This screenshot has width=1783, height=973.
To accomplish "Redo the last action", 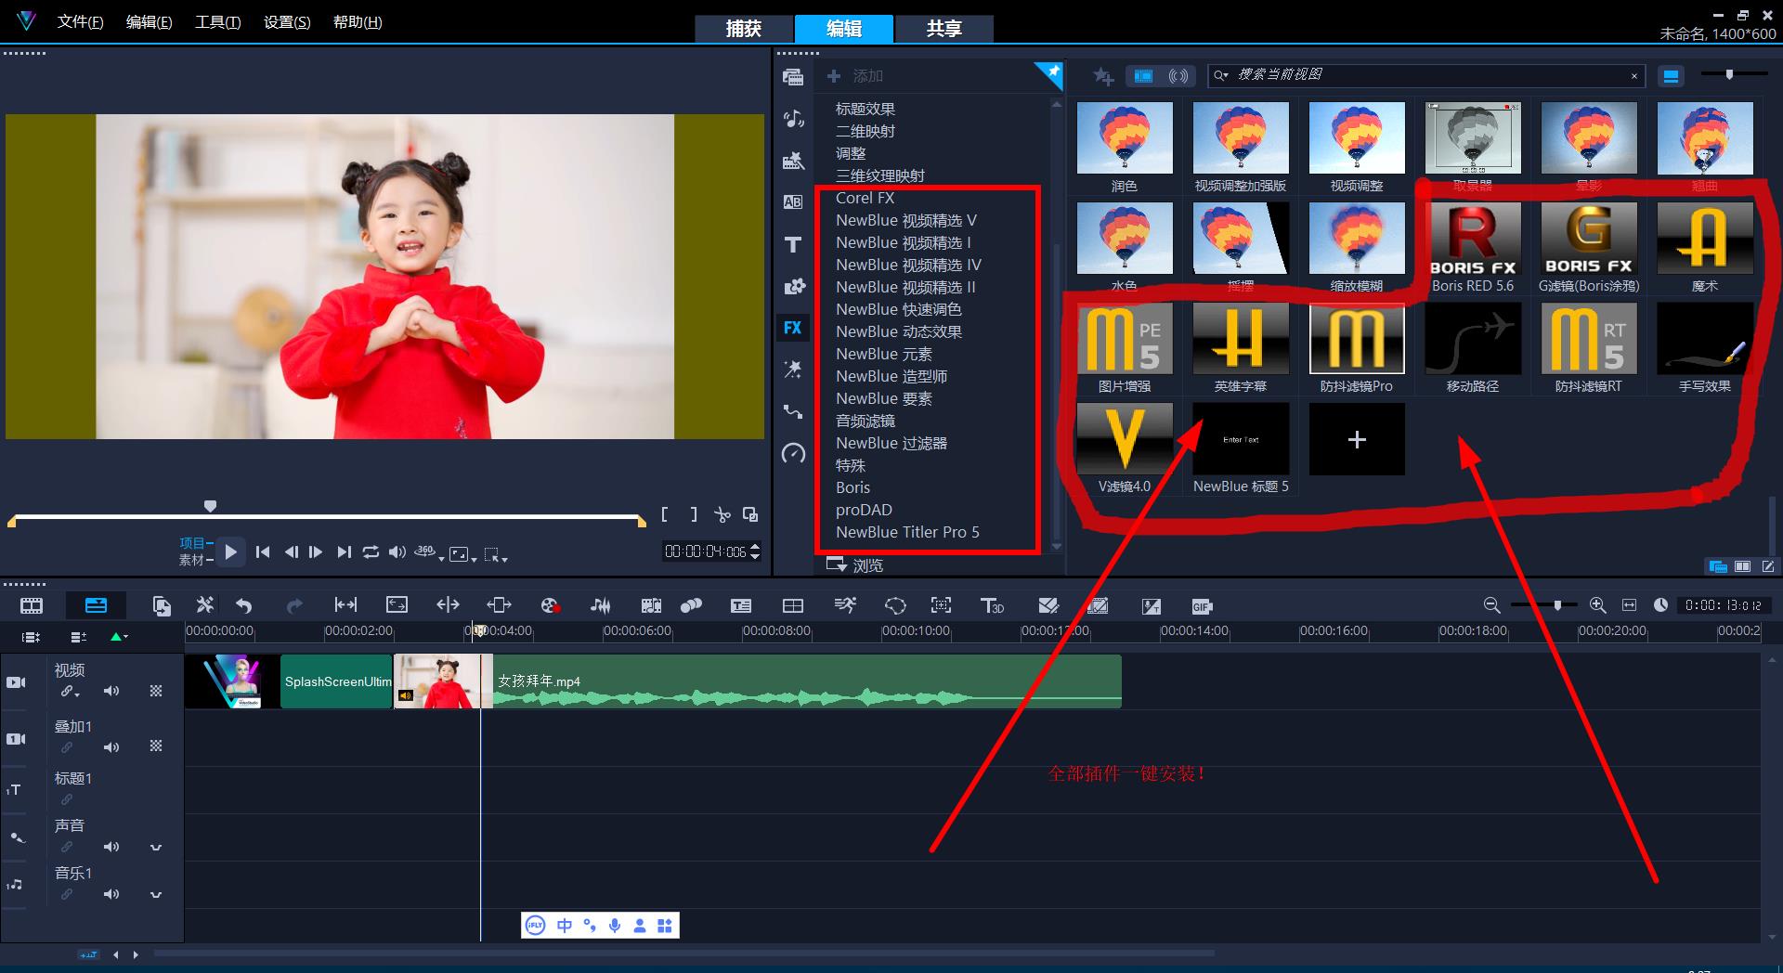I will point(294,606).
